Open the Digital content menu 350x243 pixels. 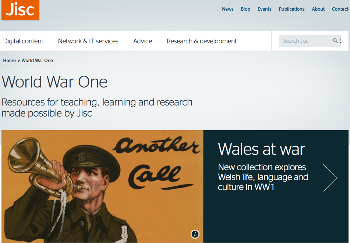(x=23, y=41)
